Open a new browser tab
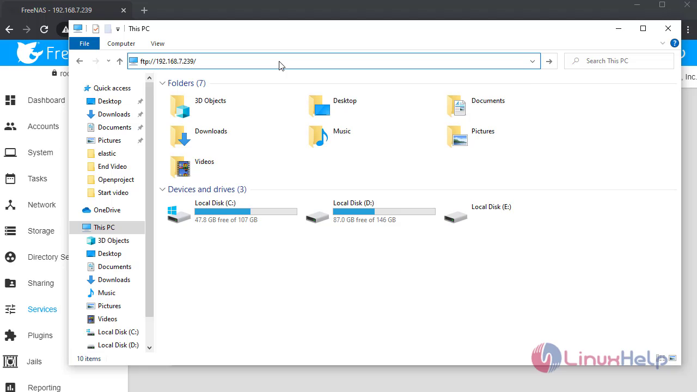This screenshot has height=392, width=697. pyautogui.click(x=144, y=10)
